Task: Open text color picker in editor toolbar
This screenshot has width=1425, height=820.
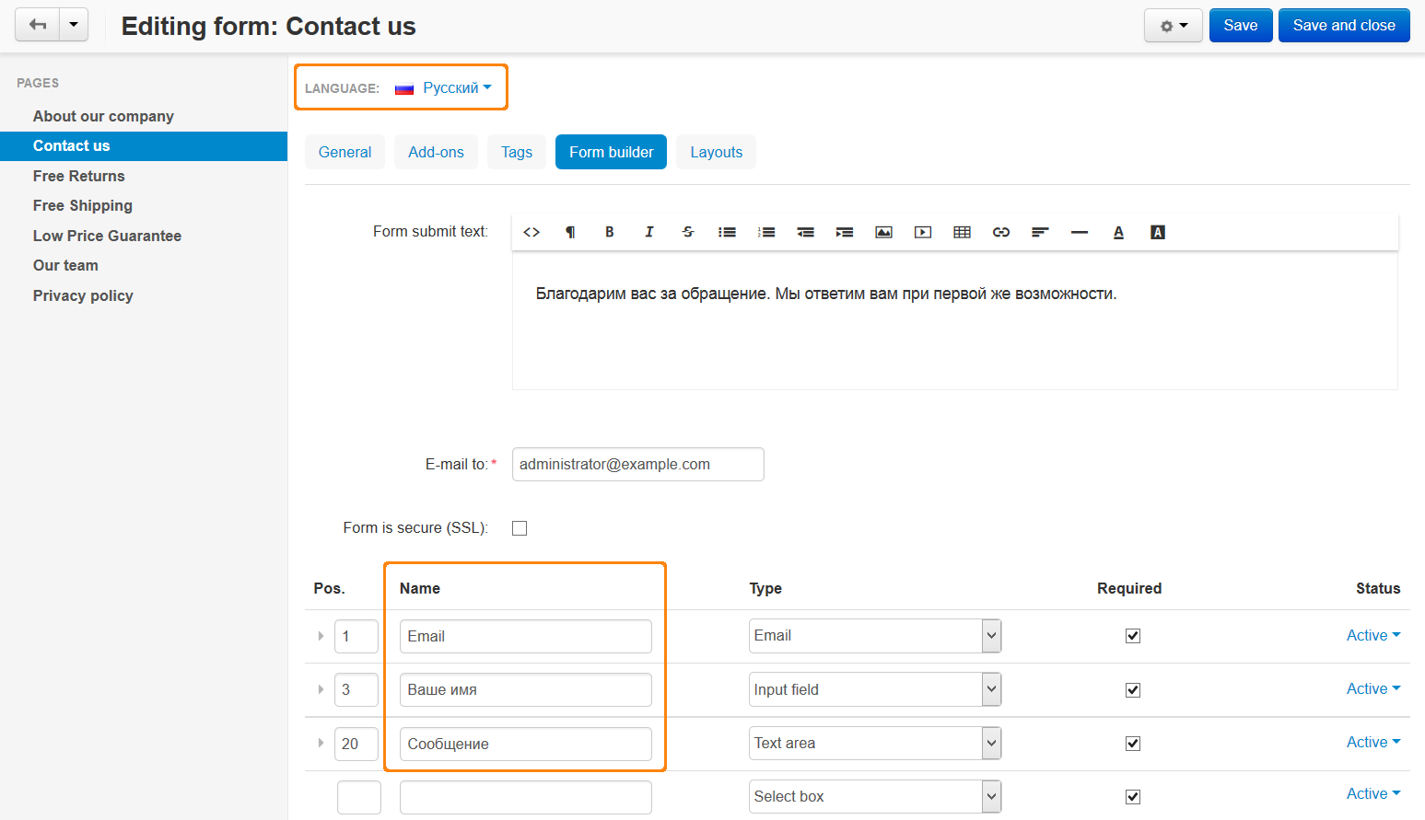Action: (x=1118, y=232)
